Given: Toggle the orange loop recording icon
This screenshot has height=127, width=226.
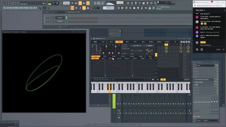Looking at the screenshot, I should pos(88,3).
